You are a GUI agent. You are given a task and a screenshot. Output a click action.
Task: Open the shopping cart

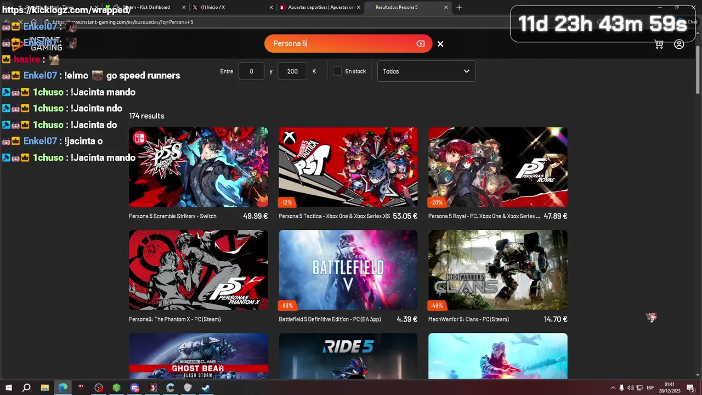659,44
